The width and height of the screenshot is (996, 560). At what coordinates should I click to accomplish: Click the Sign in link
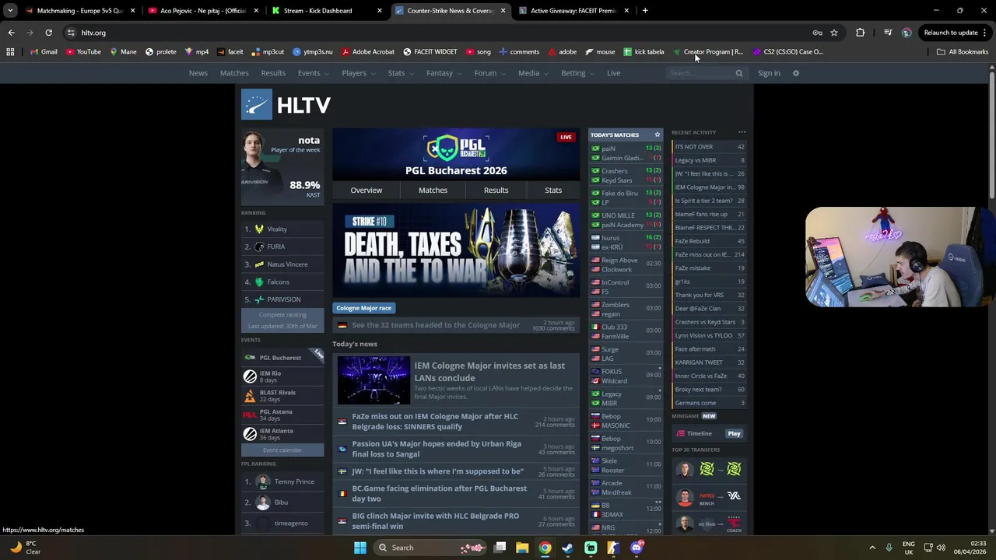[x=769, y=73]
